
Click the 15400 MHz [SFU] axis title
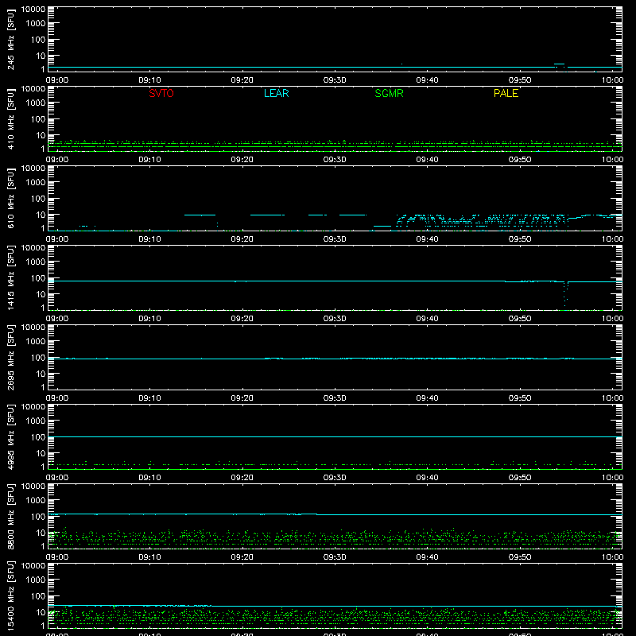(x=10, y=595)
